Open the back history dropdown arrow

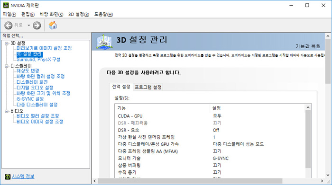point(28,26)
